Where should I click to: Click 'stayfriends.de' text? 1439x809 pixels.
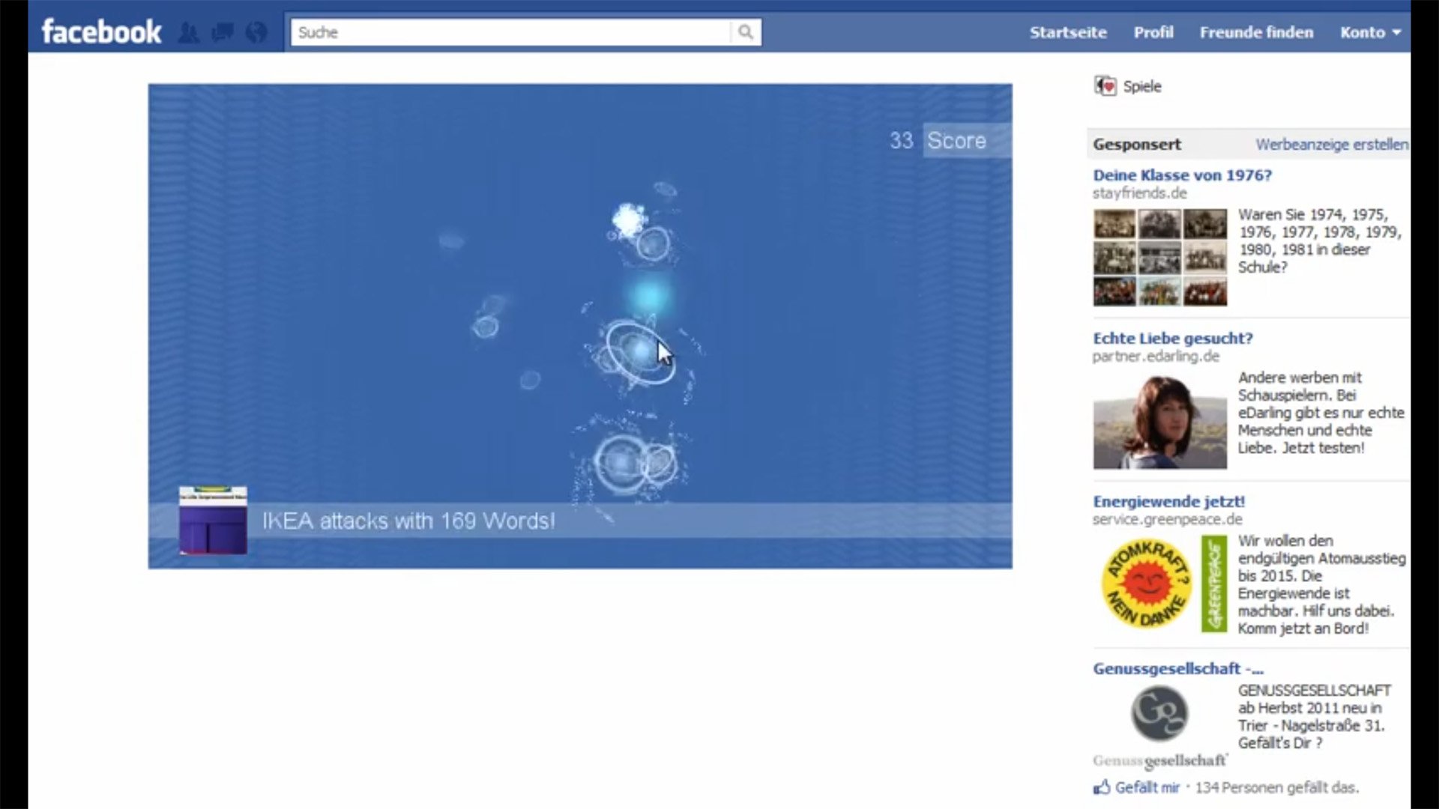point(1139,193)
